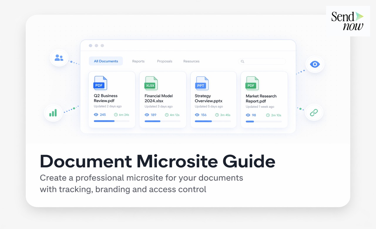This screenshot has width=376, height=229.
Task: Click the Send now logo
Action: click(x=348, y=21)
